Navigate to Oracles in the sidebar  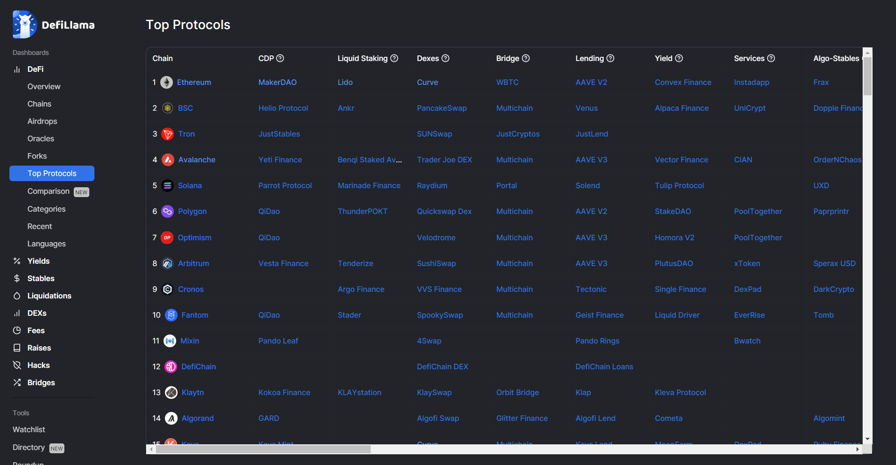[41, 138]
